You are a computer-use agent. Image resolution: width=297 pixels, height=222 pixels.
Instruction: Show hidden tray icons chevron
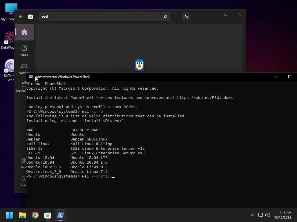pyautogui.click(x=253, y=215)
